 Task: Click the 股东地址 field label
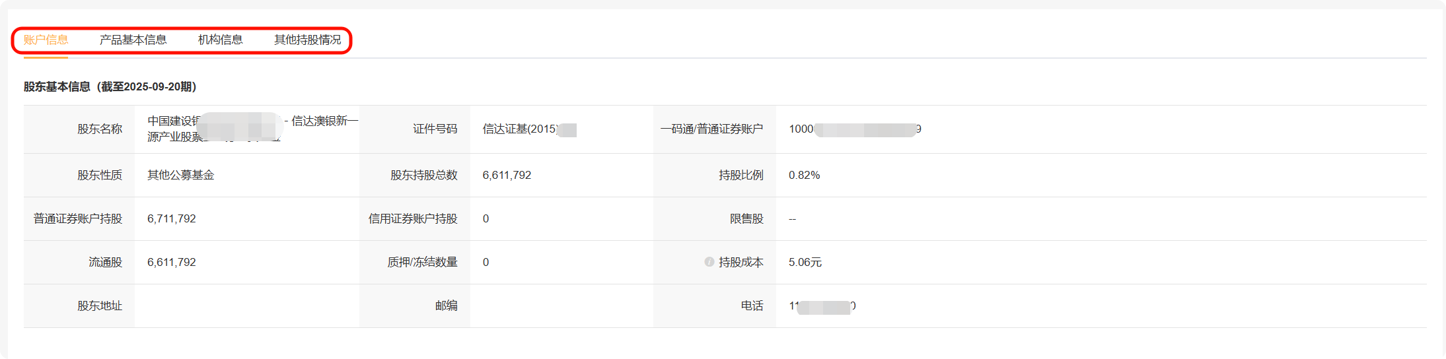click(x=100, y=306)
